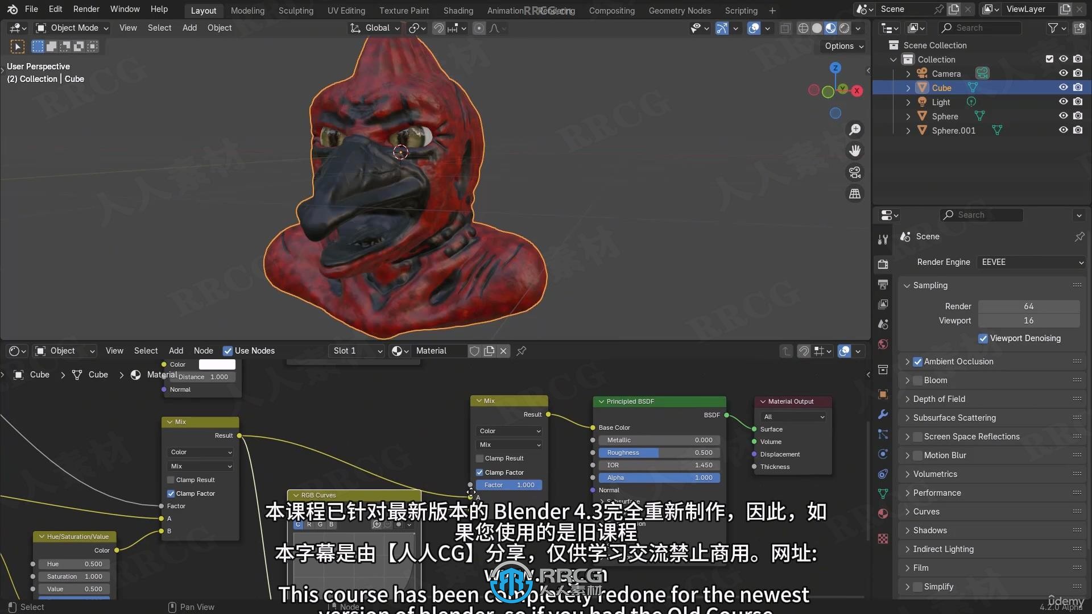Toggle X-ray display icon
Viewport: 1092px width, 614px height.
(785, 28)
